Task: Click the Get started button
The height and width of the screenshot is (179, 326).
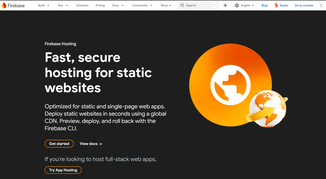Action: pyautogui.click(x=59, y=144)
